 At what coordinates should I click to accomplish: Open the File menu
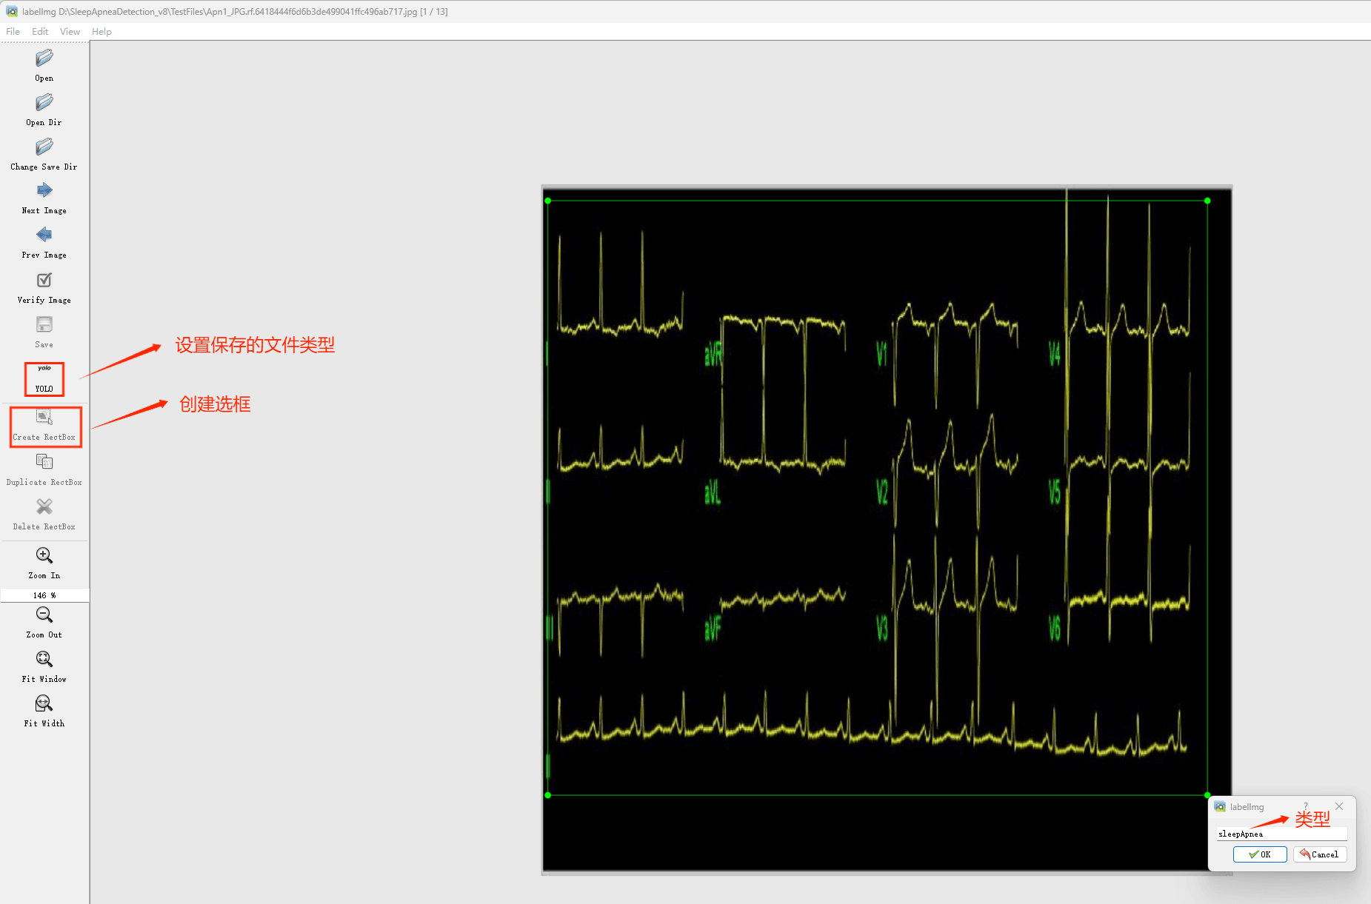point(13,32)
